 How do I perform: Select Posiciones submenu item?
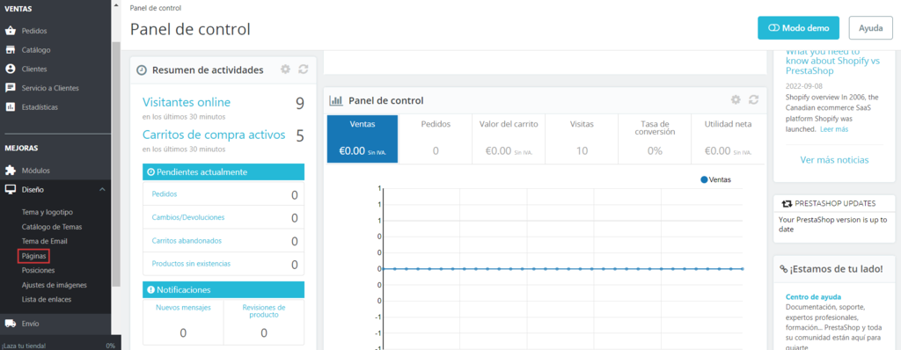tap(39, 270)
